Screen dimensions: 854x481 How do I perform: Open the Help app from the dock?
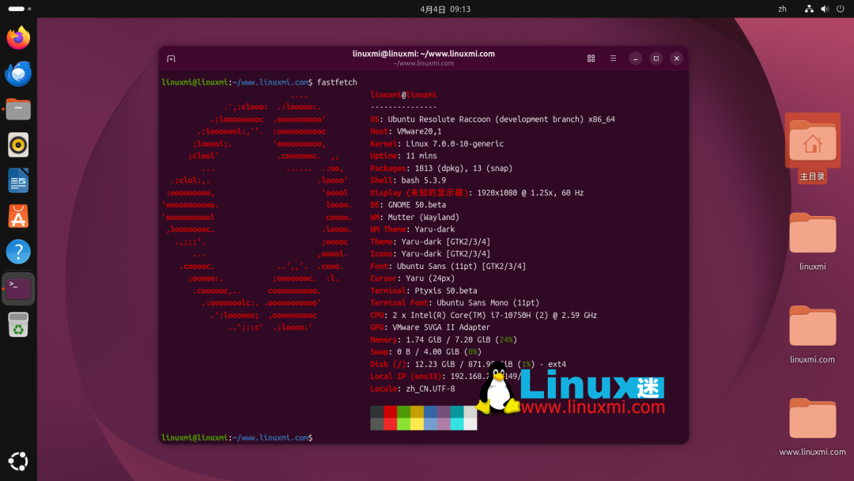[17, 252]
